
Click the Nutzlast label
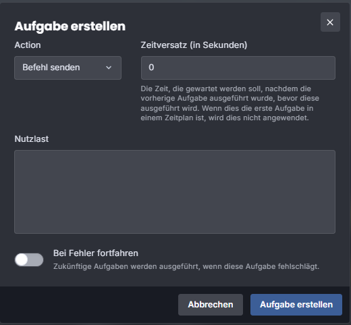(x=32, y=139)
